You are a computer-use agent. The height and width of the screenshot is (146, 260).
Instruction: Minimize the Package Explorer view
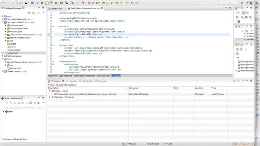pyautogui.click(x=39, y=8)
